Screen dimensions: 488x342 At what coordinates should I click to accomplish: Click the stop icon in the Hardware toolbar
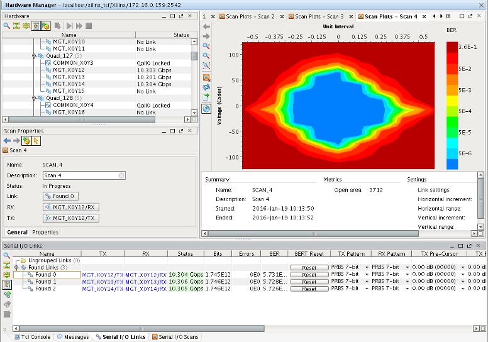pos(89,26)
